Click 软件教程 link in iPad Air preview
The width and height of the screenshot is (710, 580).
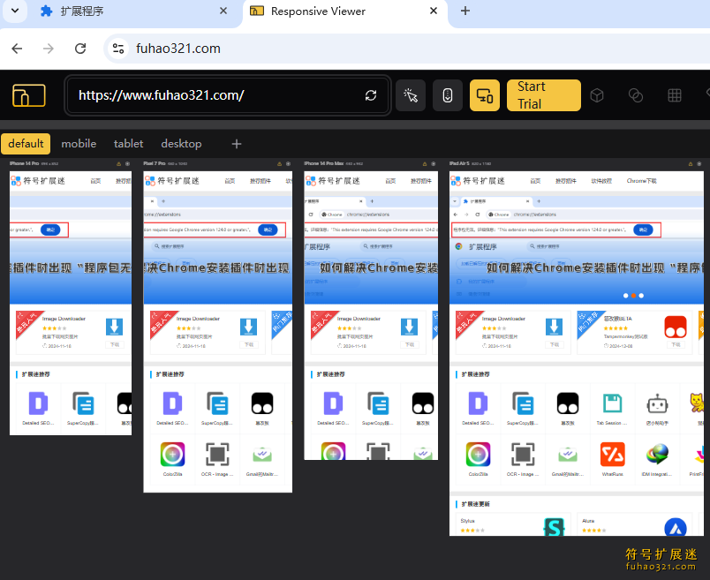[x=601, y=181]
